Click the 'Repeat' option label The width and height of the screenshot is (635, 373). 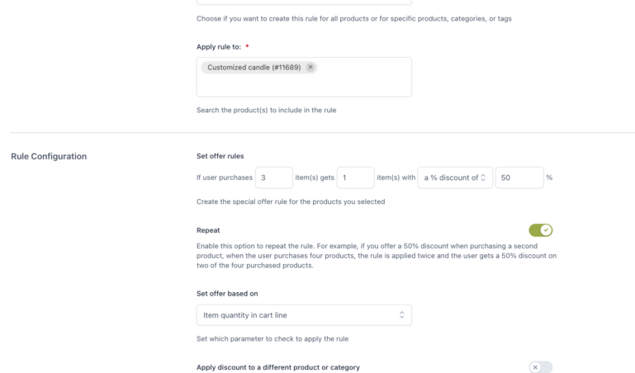click(208, 230)
